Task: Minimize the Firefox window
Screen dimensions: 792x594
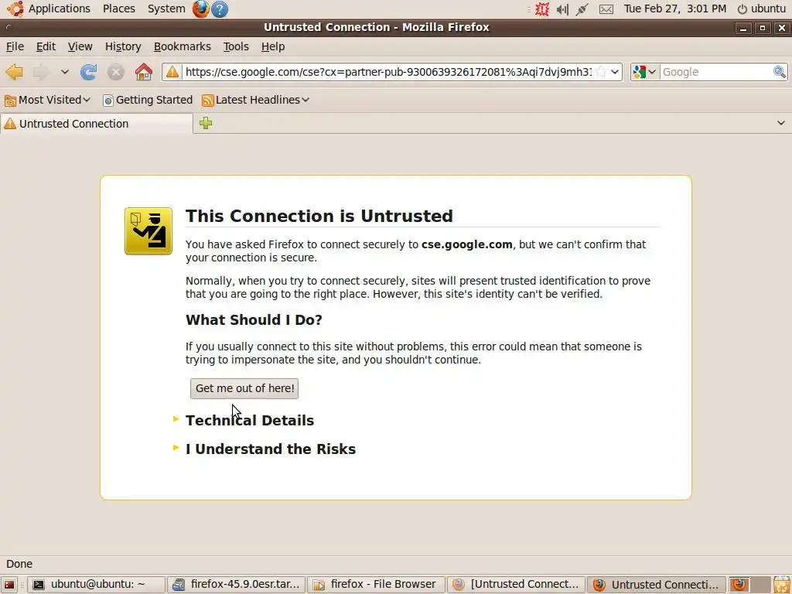Action: point(743,29)
